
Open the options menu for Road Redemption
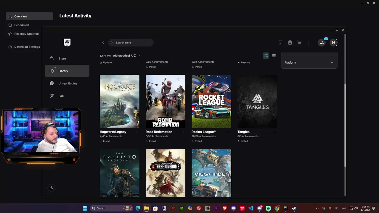pyautogui.click(x=182, y=132)
